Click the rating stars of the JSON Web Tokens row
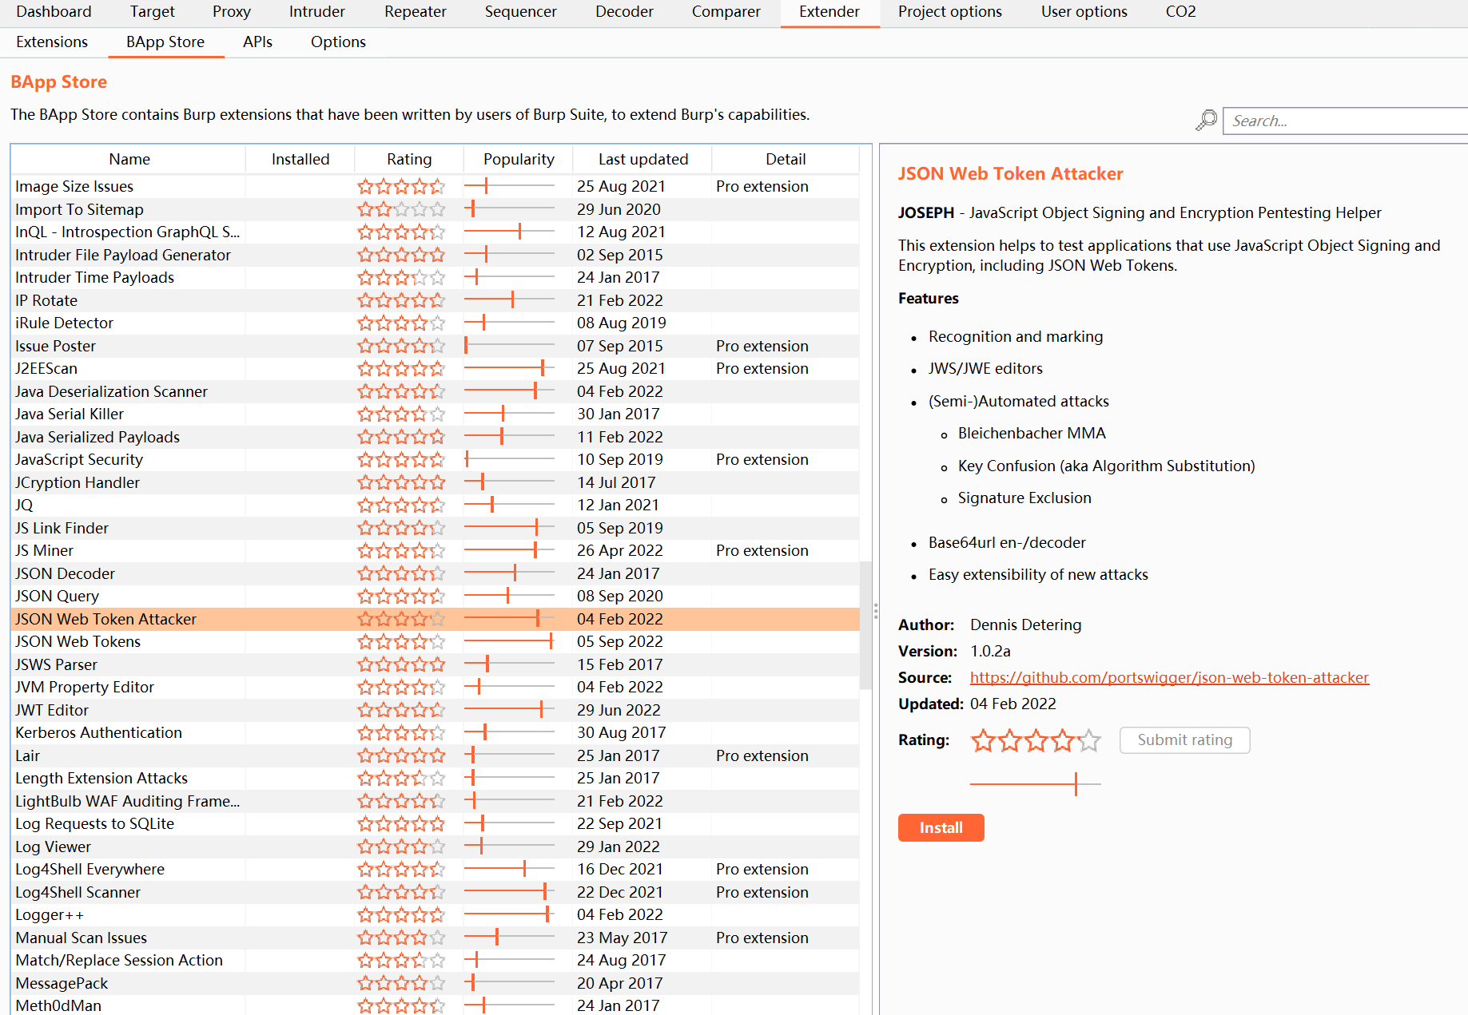The width and height of the screenshot is (1468, 1015). [401, 642]
